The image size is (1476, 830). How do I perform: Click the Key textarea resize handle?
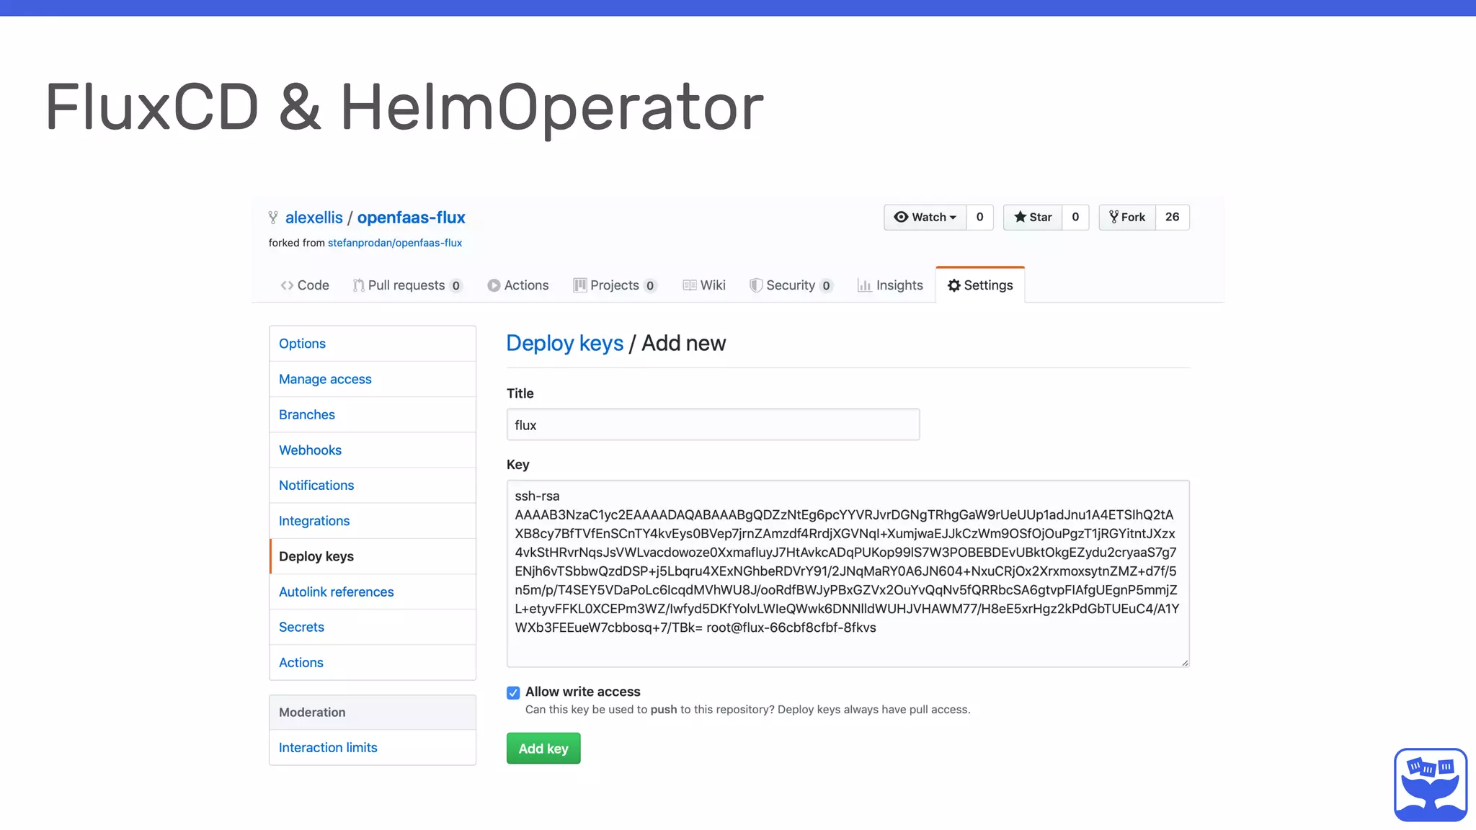tap(1185, 663)
